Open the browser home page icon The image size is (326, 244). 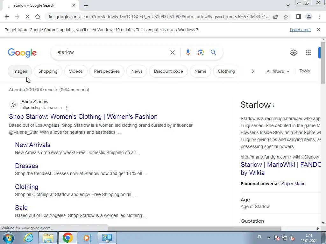38,17
